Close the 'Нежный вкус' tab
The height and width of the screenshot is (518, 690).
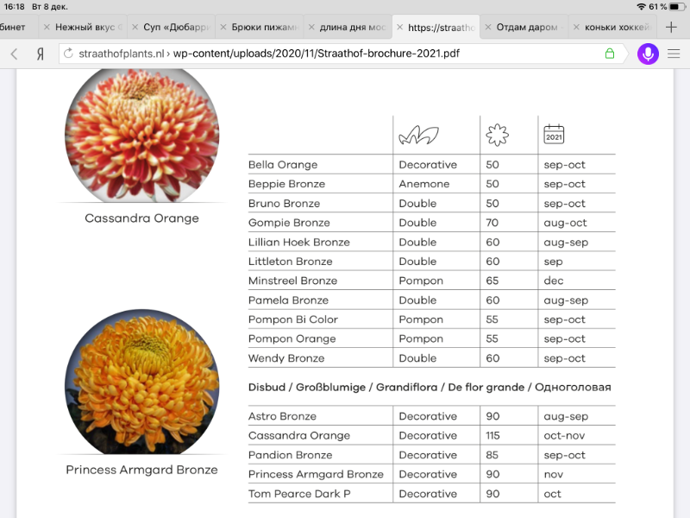pos(46,28)
